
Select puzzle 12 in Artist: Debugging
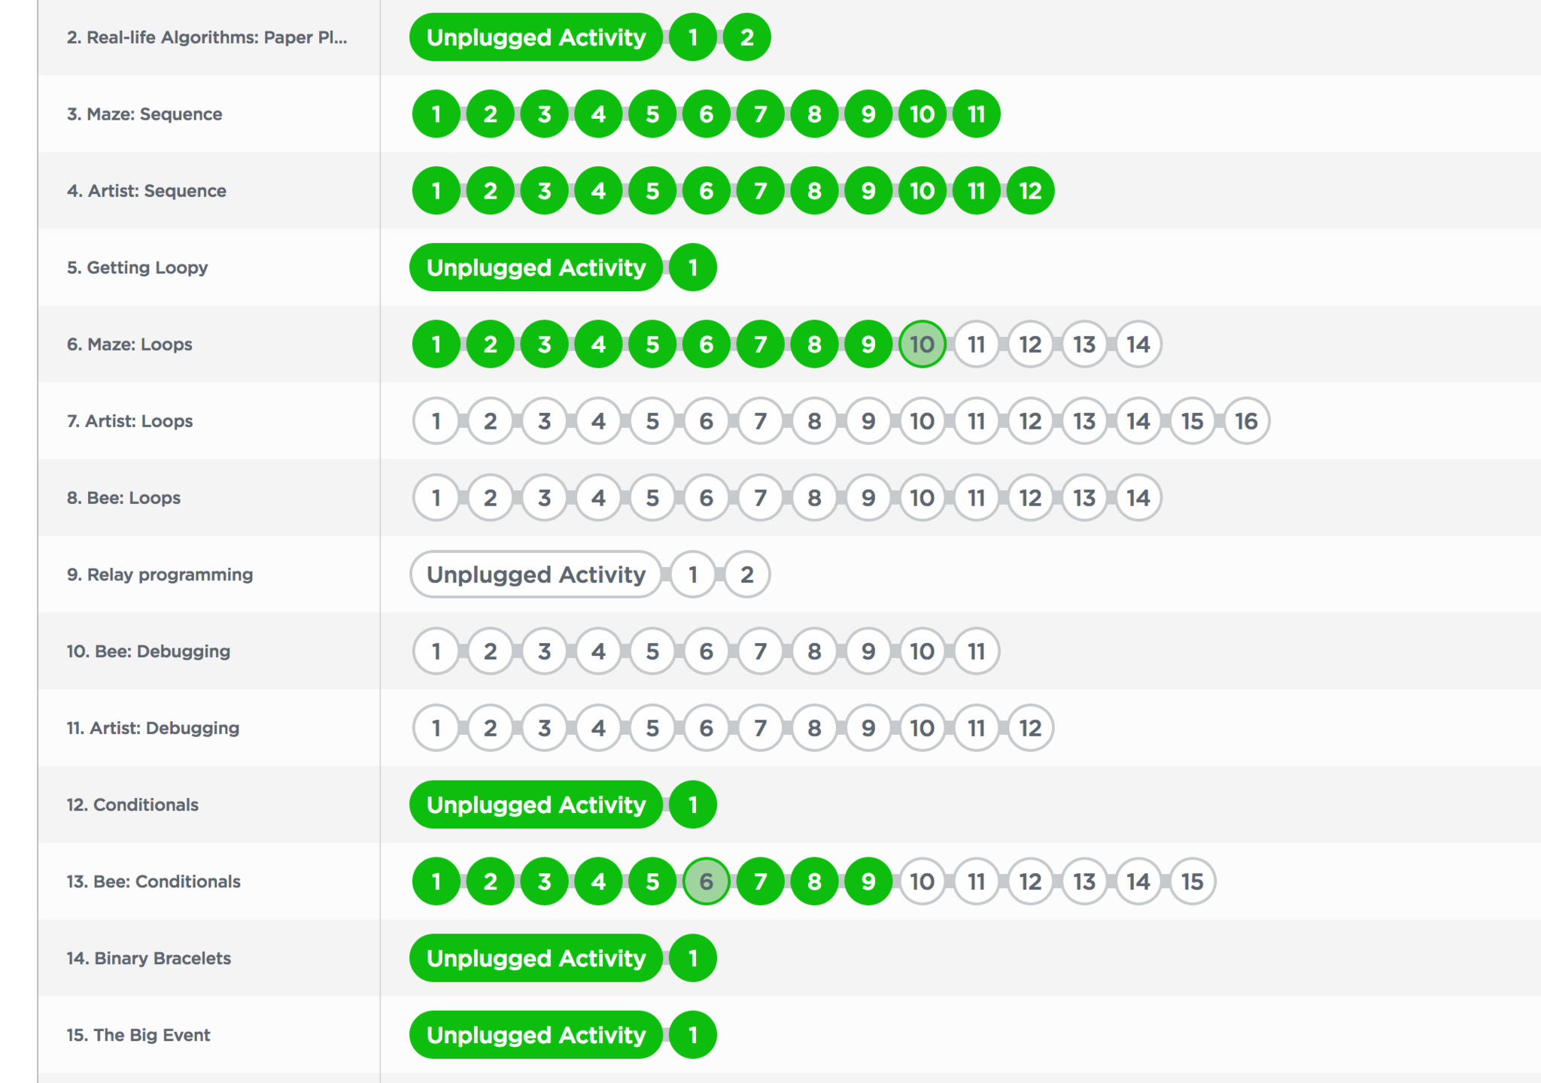click(1030, 728)
